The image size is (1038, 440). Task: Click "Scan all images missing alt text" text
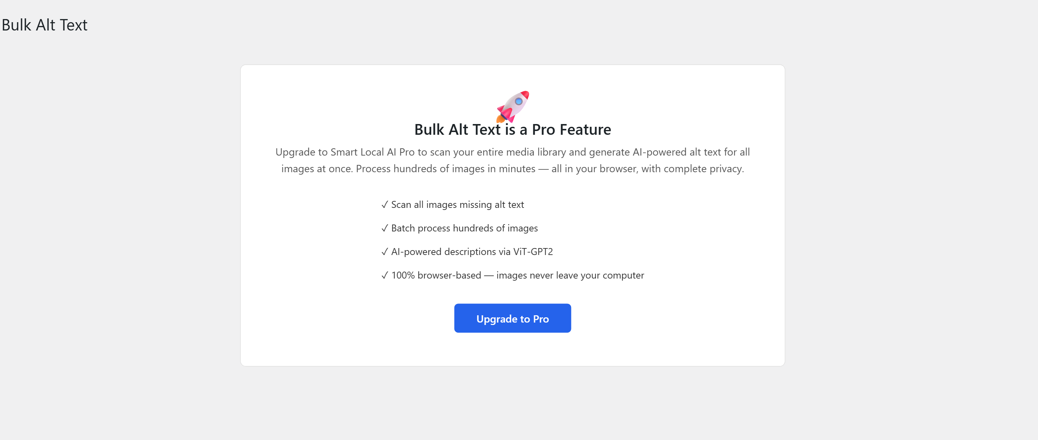457,204
